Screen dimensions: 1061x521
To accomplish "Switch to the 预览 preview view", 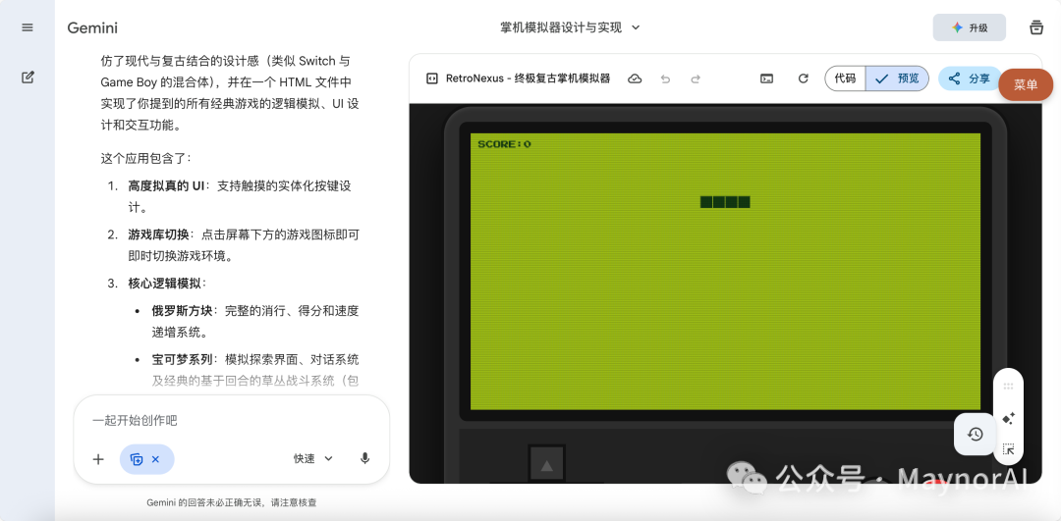I will [897, 78].
